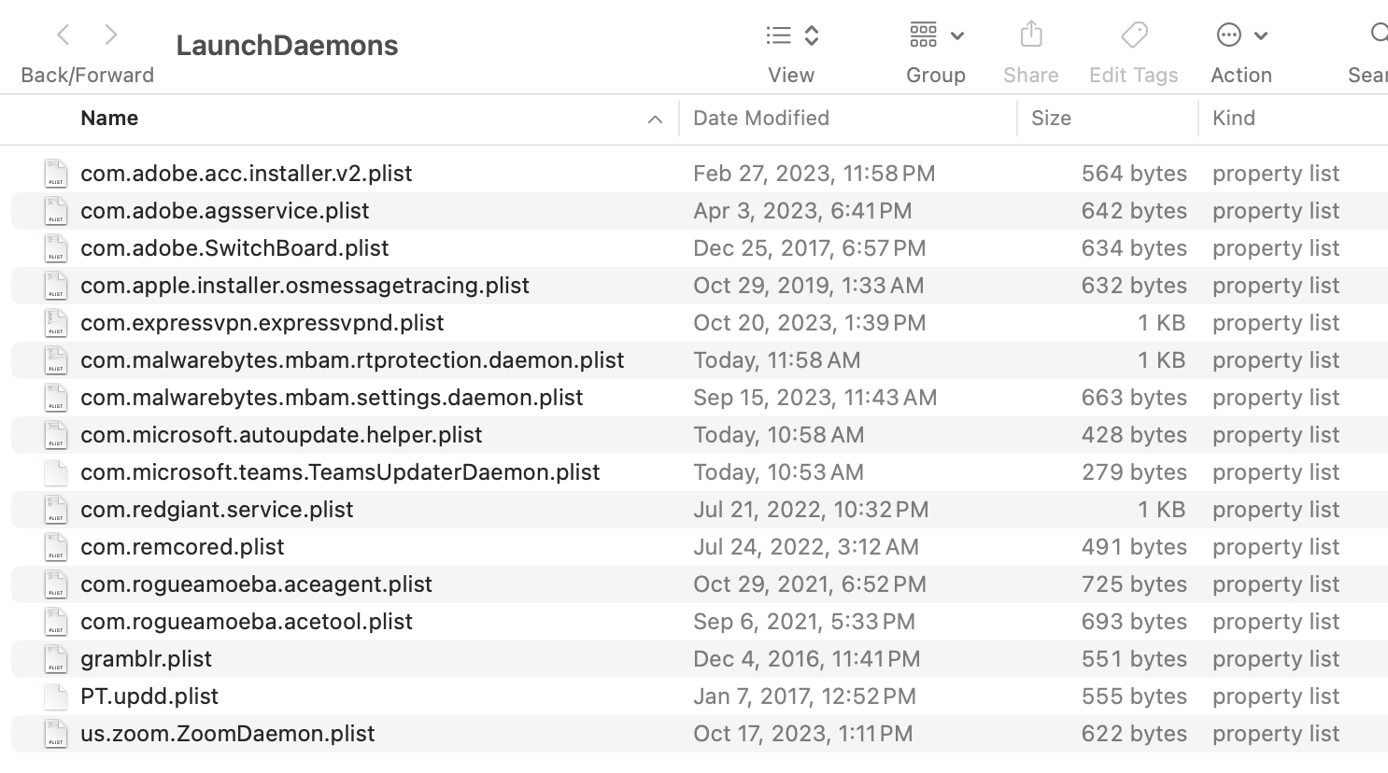Select the com.remcored.plist file

(x=182, y=547)
